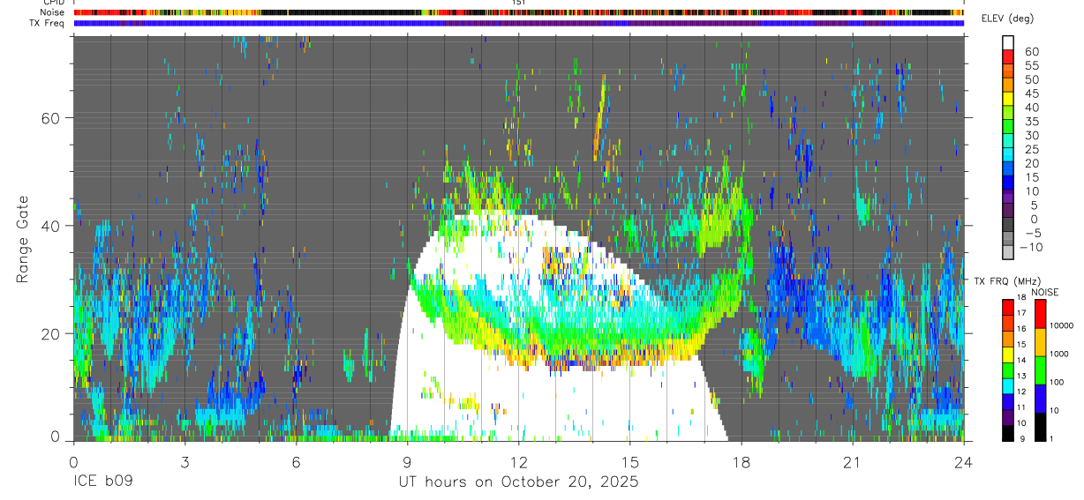Click the x-axis tick label '12'
The image size is (1084, 500).
518,462
